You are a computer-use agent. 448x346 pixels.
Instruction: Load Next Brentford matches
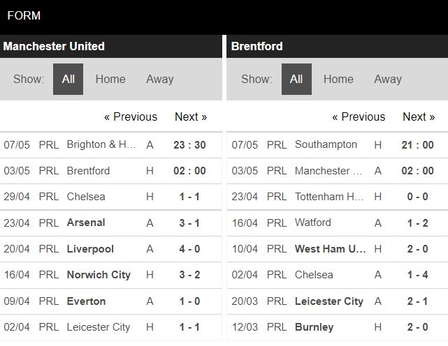click(419, 116)
